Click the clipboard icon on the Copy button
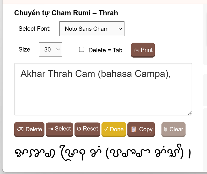Viewport: 207px width, 174px height. [134, 129]
